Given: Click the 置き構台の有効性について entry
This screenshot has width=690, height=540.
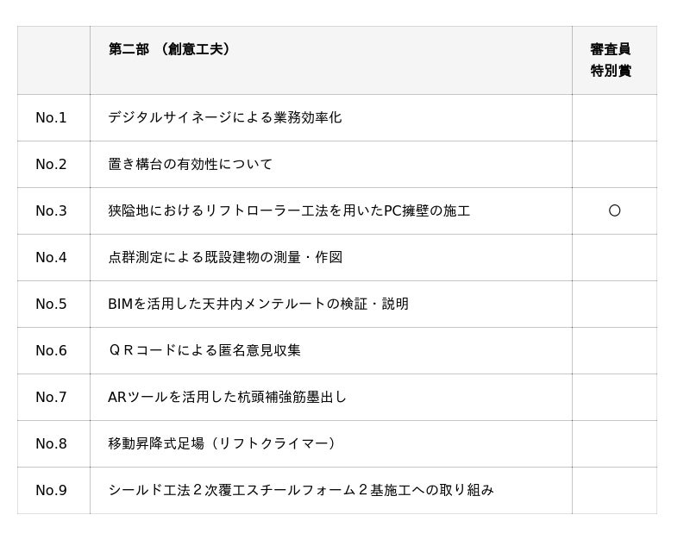Looking at the screenshot, I should tap(190, 164).
